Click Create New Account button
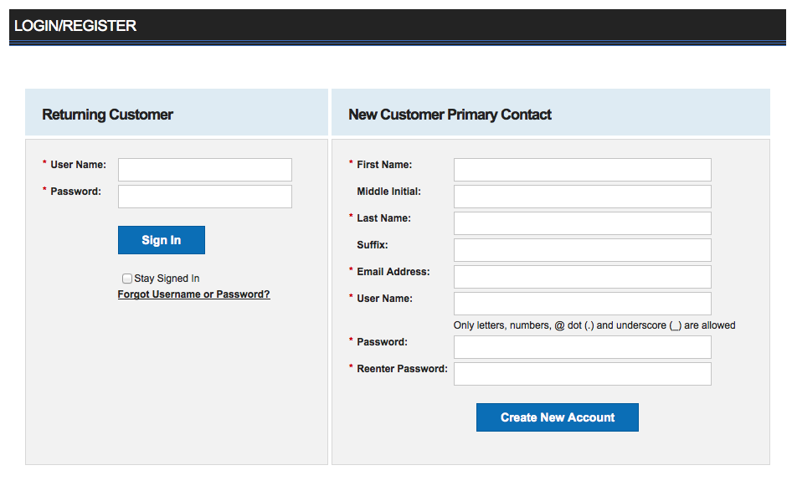The height and width of the screenshot is (491, 792). click(557, 417)
